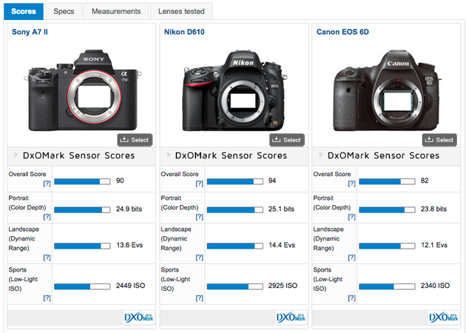Click the '24.9 bits' value
Screen dimensions: 466x333
coord(129,209)
